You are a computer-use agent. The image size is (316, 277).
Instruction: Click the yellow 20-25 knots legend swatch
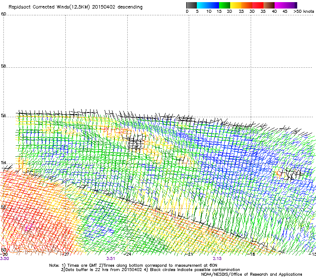click(x=236, y=5)
